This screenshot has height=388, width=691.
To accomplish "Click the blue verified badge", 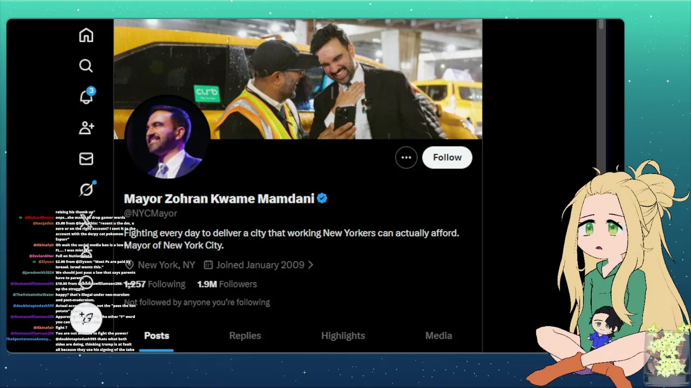I will point(322,198).
